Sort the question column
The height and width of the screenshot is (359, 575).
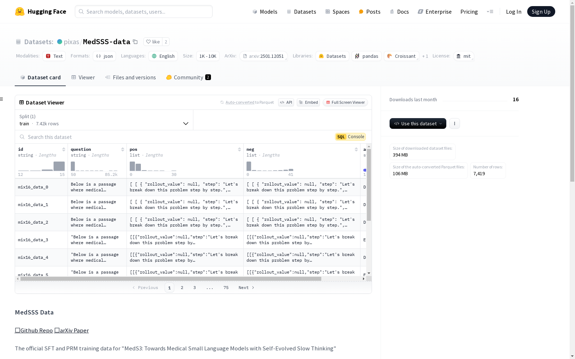[123, 149]
